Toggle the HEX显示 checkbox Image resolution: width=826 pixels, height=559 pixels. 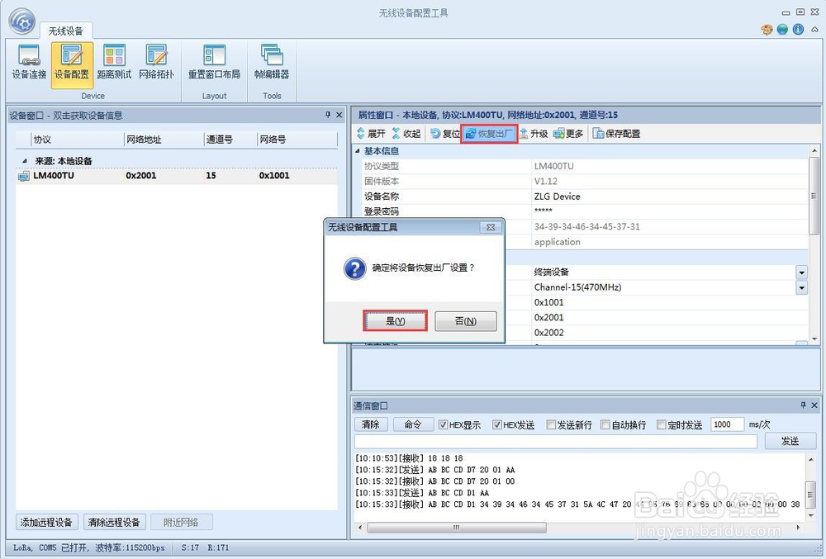pyautogui.click(x=443, y=424)
